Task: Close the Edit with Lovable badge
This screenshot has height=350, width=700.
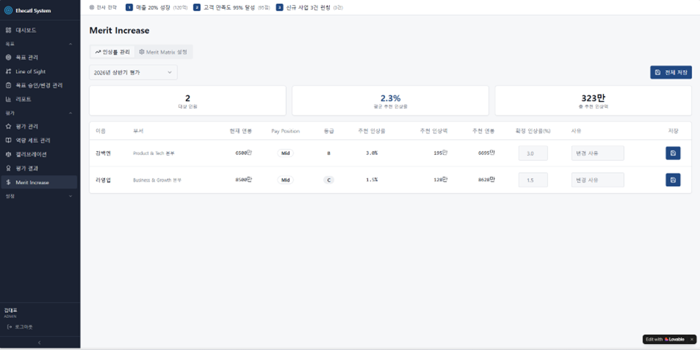Action: coord(692,340)
